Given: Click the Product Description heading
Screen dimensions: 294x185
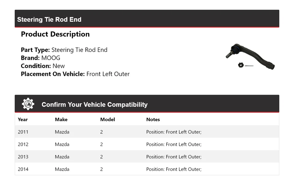Looking at the screenshot, I should [55, 34].
